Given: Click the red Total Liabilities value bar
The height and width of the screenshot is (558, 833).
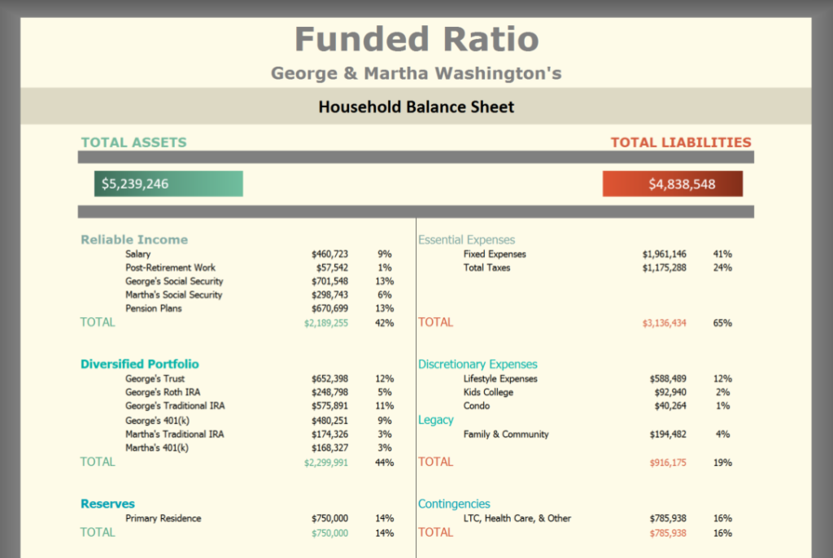Looking at the screenshot, I should pyautogui.click(x=672, y=183).
